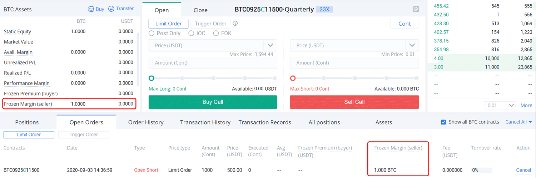536x178 pixels.
Task: Click the buy-side Amount (Cont) field
Action: 213,63
